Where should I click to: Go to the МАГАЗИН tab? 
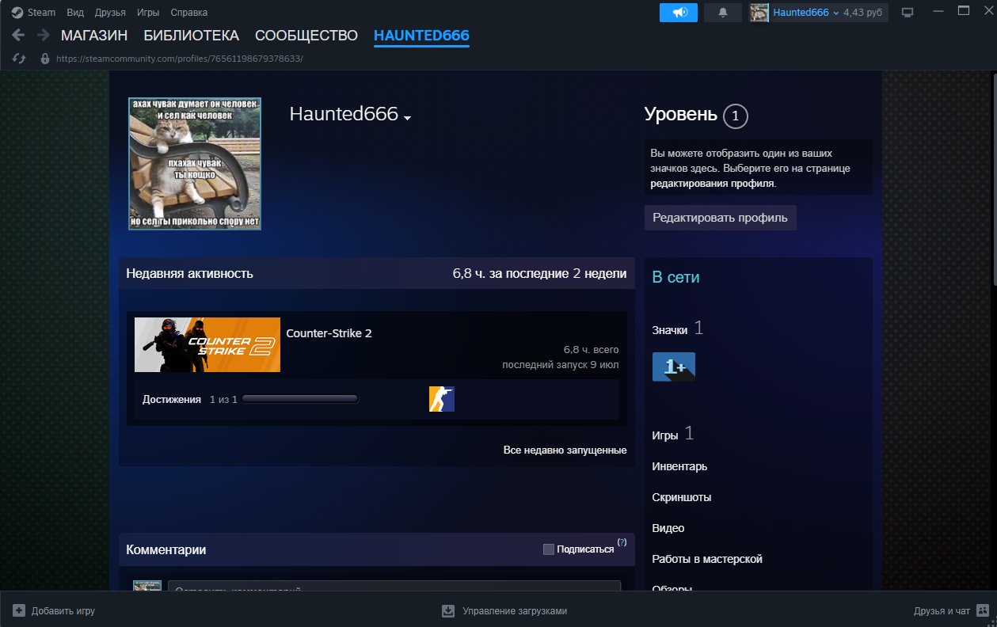[94, 36]
